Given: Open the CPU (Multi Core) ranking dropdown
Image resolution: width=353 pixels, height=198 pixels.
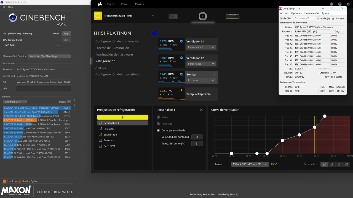Looking at the screenshot, I should (x=15, y=102).
